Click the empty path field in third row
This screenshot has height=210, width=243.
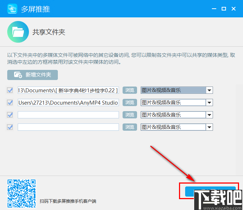tap(68, 115)
